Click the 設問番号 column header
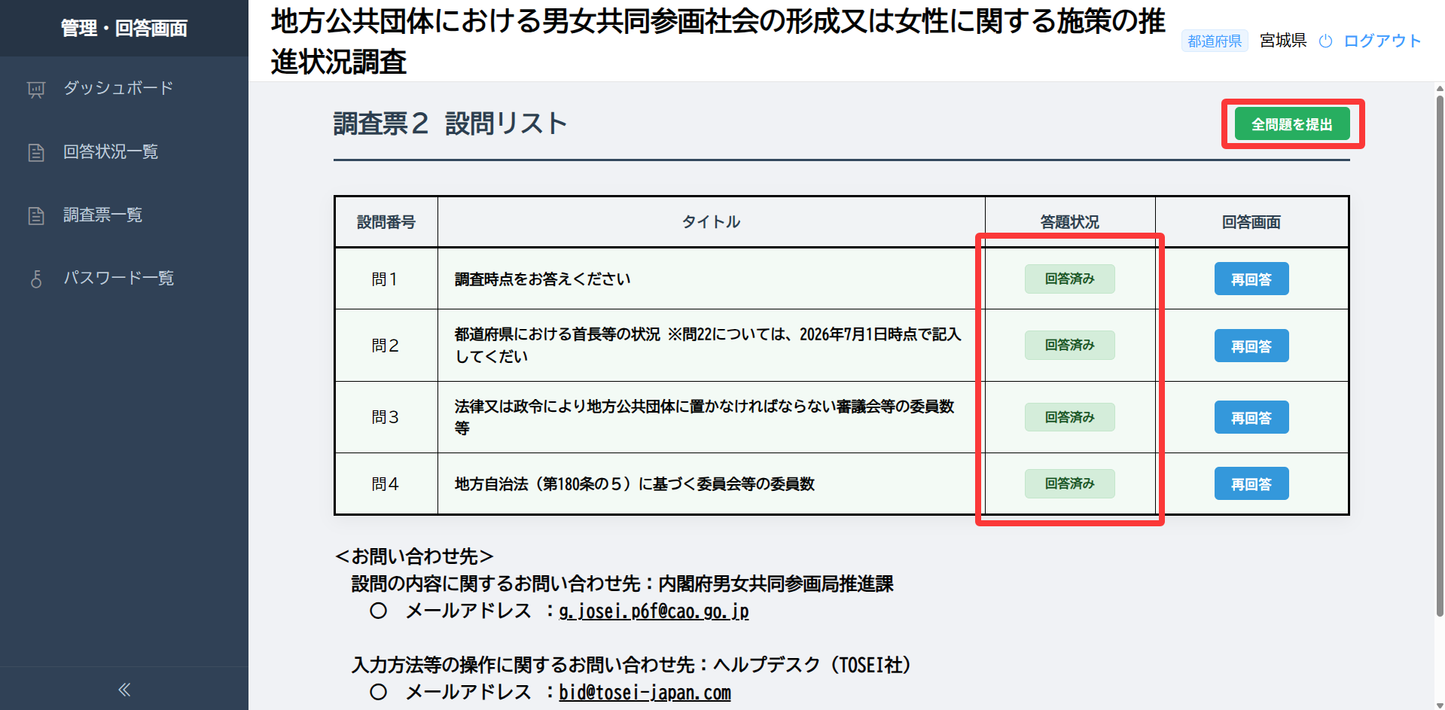 click(x=386, y=222)
